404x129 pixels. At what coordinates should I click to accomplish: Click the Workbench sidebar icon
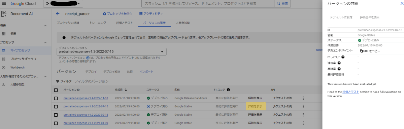coord(4,68)
